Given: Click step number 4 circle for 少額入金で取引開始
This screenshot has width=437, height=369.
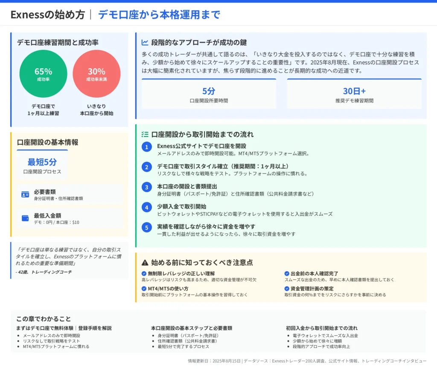Looking at the screenshot, I should click(x=147, y=207).
